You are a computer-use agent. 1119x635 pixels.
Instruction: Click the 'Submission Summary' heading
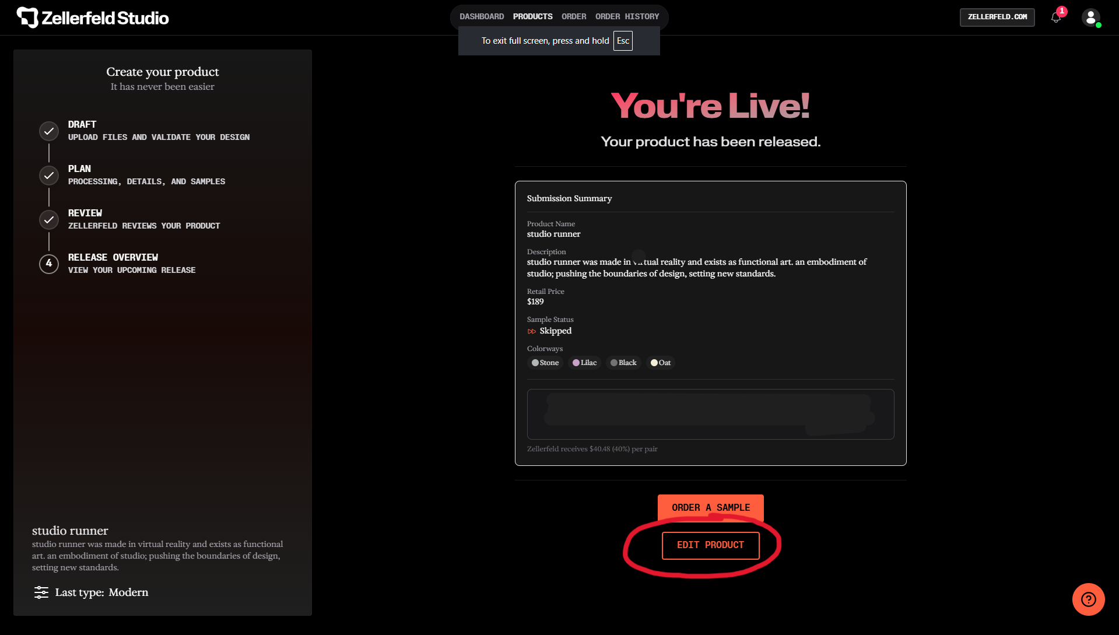(570, 198)
